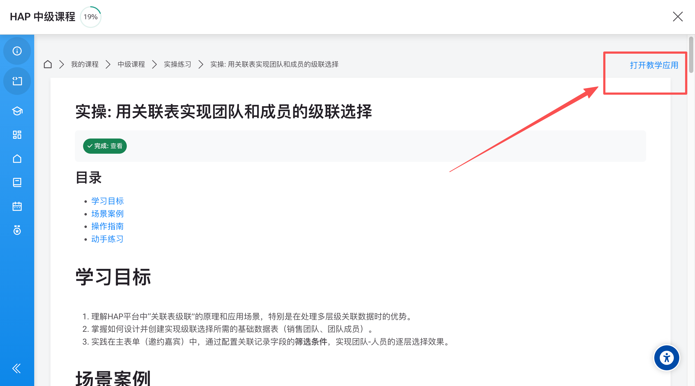Open the course activity icon in sidebar
The height and width of the screenshot is (386, 695).
(x=17, y=81)
